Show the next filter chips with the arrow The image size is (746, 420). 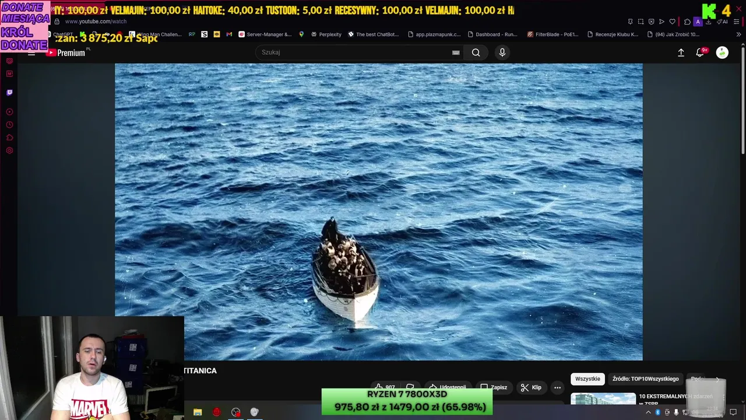[x=717, y=379]
